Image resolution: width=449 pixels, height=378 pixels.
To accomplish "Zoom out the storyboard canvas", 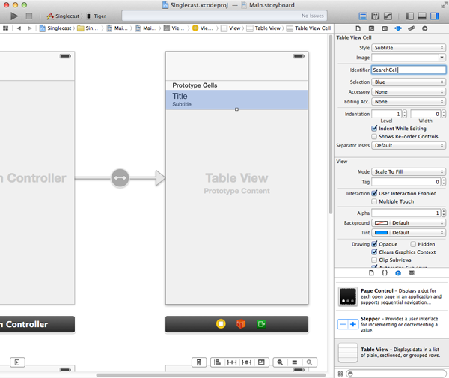I will [x=280, y=362].
